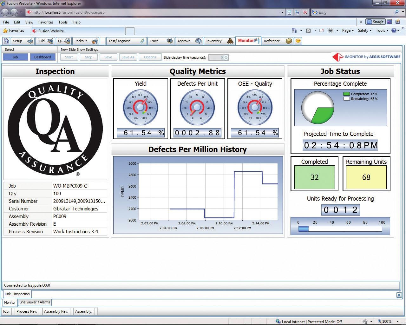Screen dimensions: 406x325
Task: Click the red Stop loading icon
Action: (x=305, y=12)
